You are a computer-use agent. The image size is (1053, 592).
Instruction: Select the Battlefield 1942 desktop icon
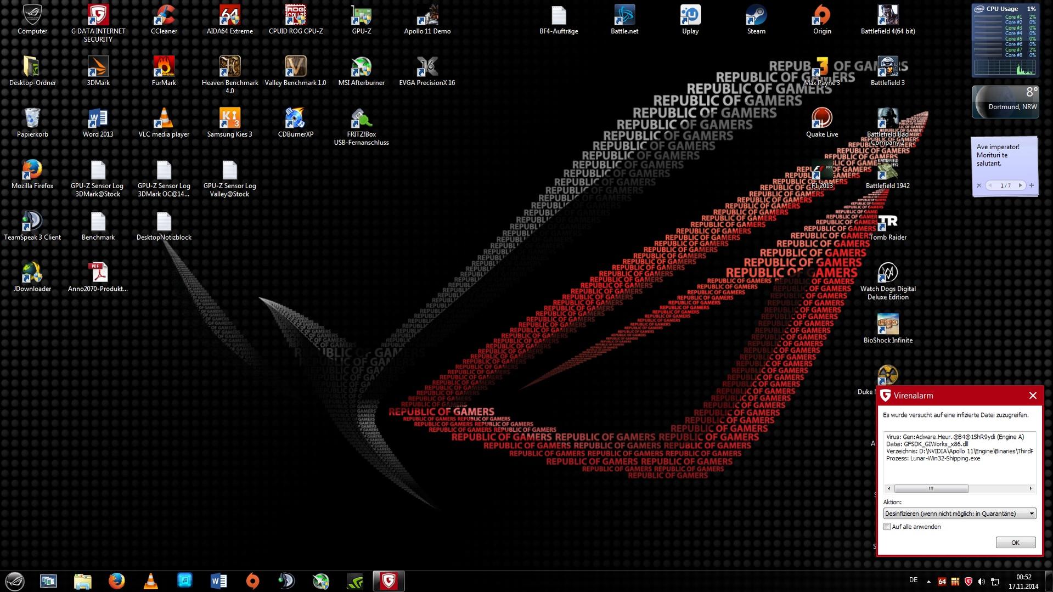(x=888, y=174)
